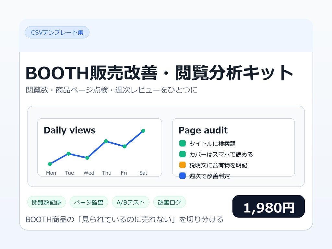
Task: Click the title BOOTH販売改善・閲覧分析キット
Action: [159, 73]
